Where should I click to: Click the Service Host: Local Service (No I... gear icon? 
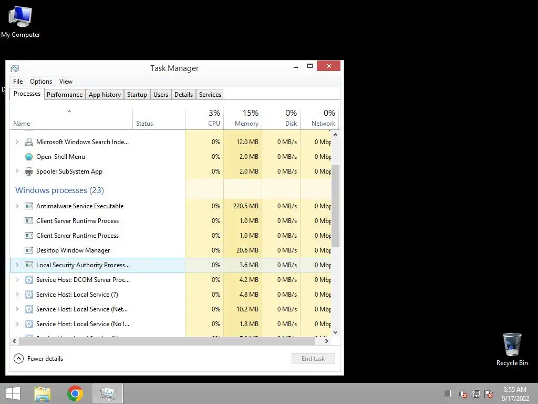(x=29, y=324)
